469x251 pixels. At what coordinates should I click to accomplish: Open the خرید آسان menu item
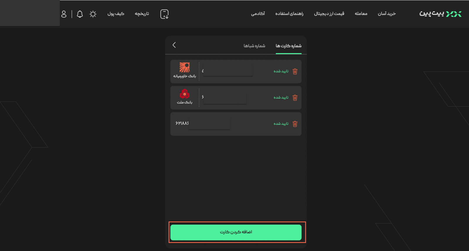[387, 14]
